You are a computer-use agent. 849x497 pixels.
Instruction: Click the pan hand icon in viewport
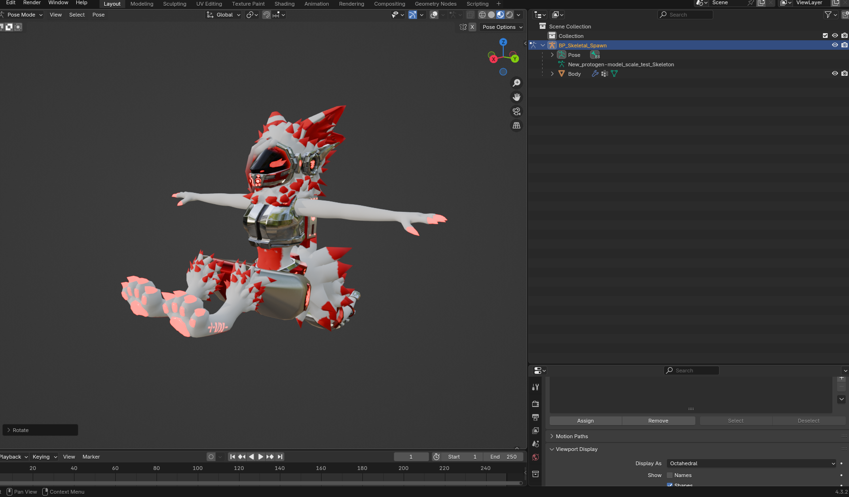pyautogui.click(x=517, y=97)
